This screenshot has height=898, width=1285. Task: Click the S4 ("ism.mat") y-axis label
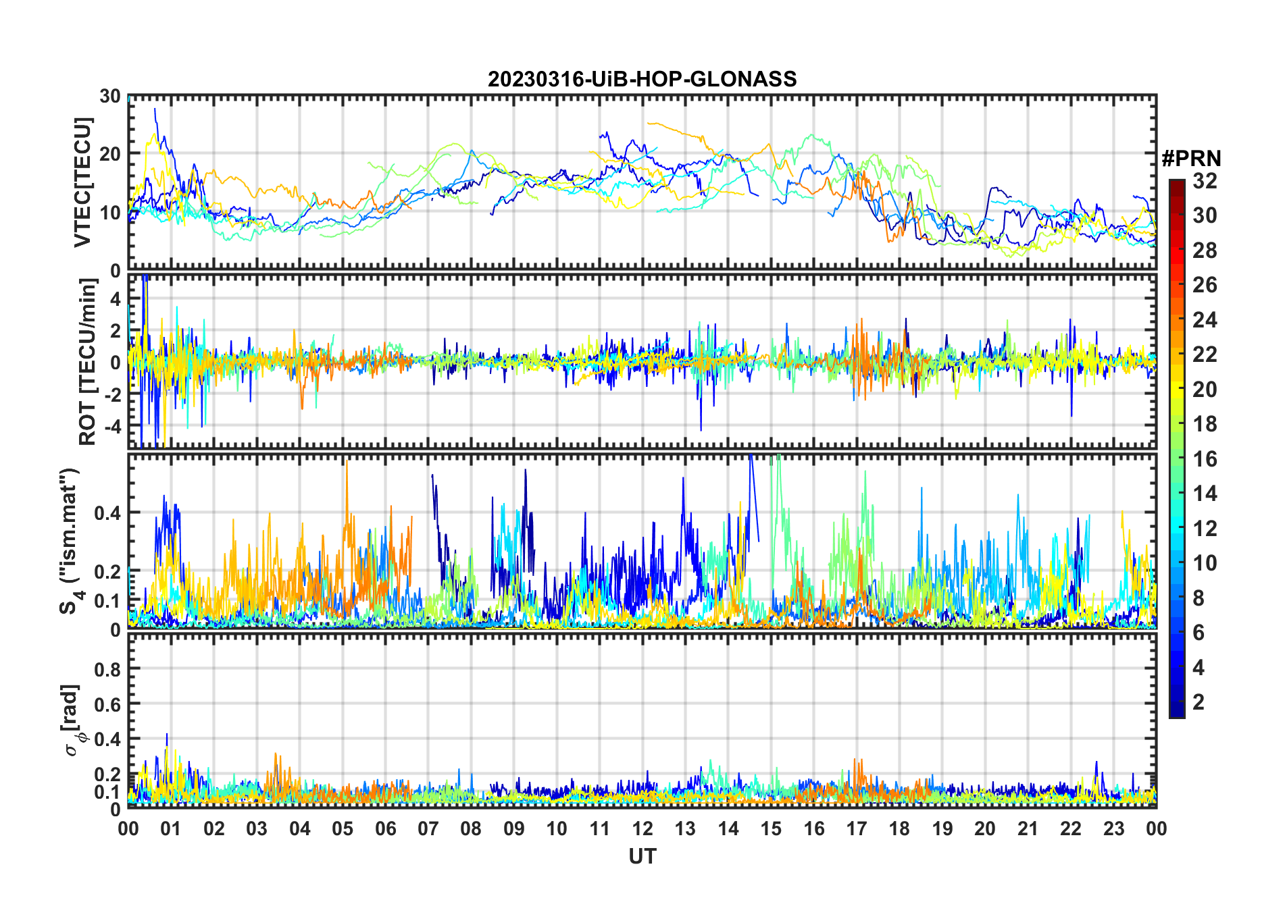70,541
